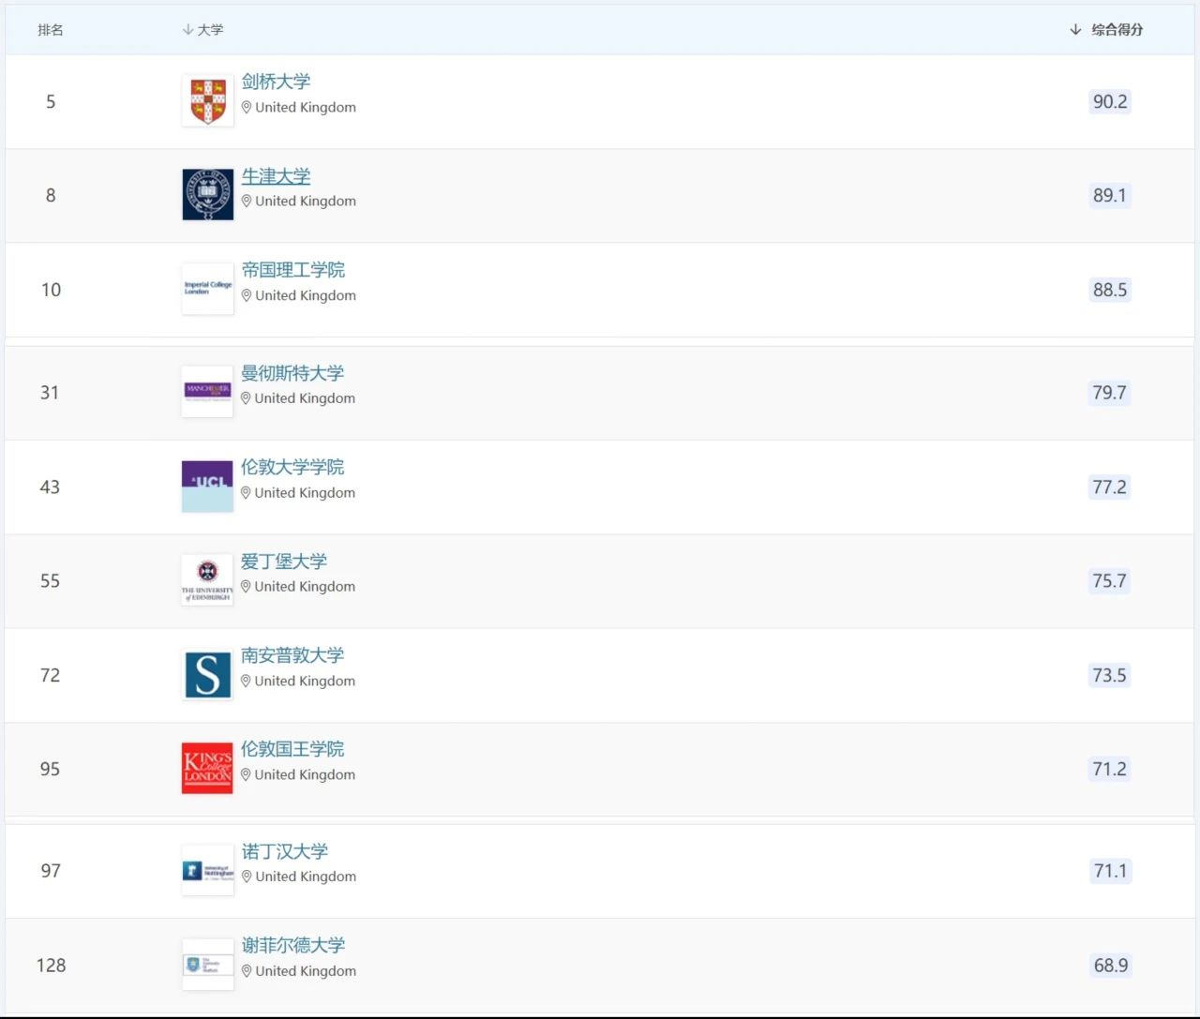Click the score 73.5 for Southampton
Image resolution: width=1200 pixels, height=1019 pixels.
tap(1110, 675)
